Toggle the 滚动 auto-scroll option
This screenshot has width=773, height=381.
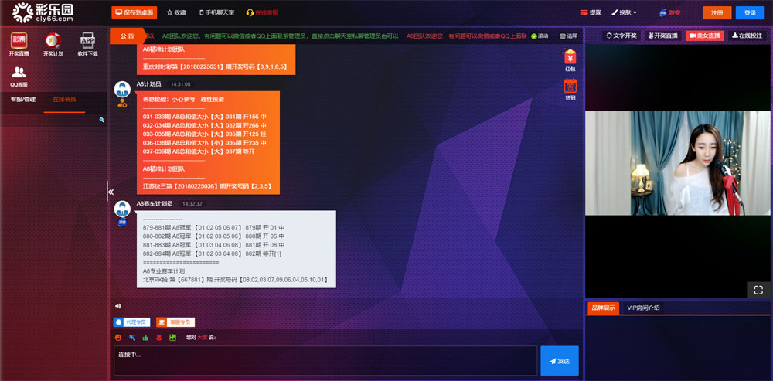[540, 36]
